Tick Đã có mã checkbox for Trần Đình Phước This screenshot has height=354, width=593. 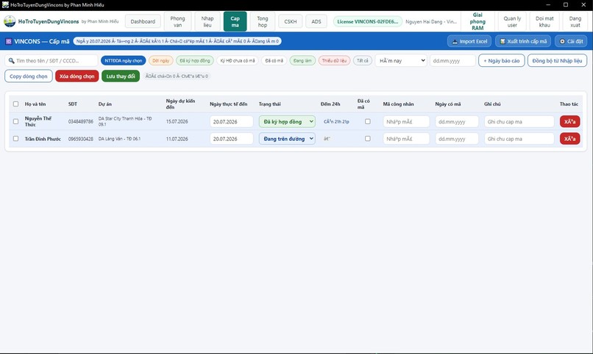[x=368, y=139]
